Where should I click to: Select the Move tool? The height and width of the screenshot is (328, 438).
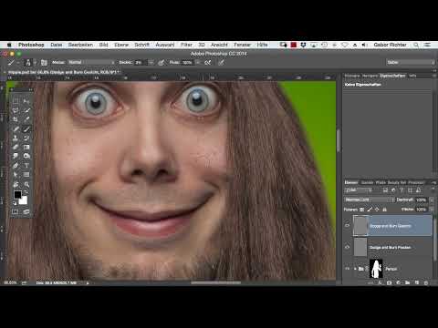(26, 101)
